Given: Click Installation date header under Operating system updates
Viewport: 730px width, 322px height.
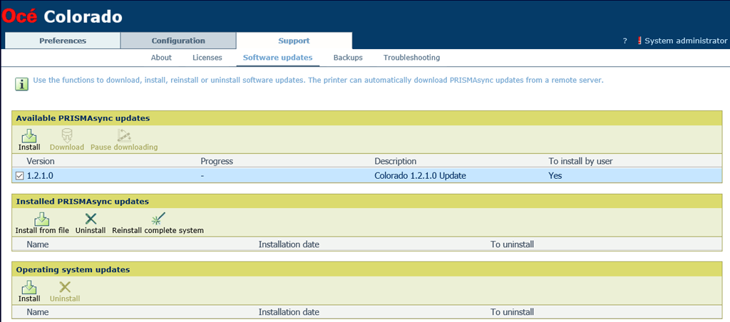Looking at the screenshot, I should tap(289, 312).
